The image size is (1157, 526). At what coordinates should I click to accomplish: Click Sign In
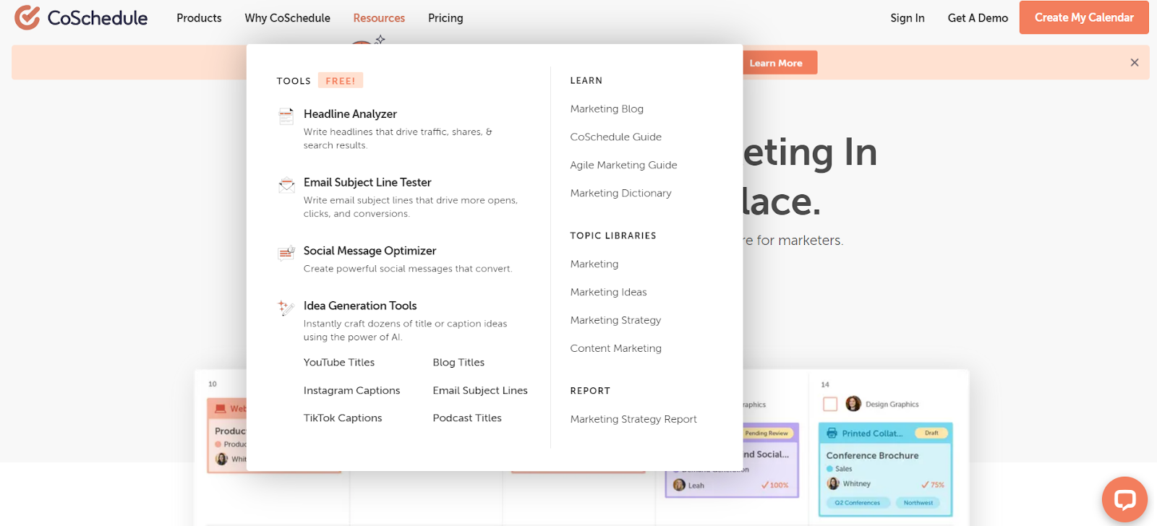pyautogui.click(x=907, y=18)
